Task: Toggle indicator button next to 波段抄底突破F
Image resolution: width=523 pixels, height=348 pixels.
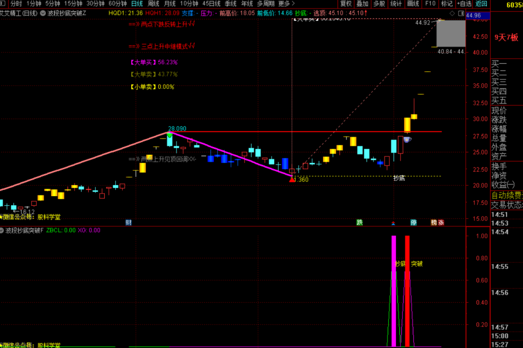Action: pos(2,230)
